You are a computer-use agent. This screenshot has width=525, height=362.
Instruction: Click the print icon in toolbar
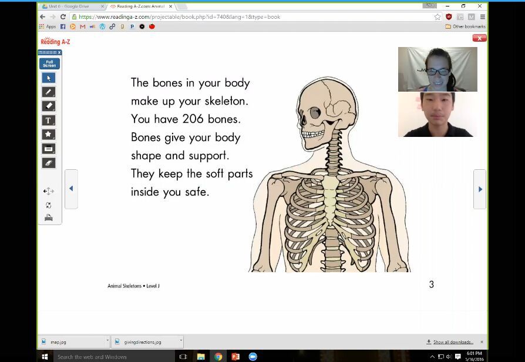point(49,218)
